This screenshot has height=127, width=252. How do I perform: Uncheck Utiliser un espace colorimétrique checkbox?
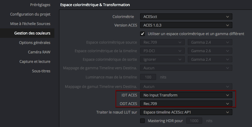coord(143,34)
